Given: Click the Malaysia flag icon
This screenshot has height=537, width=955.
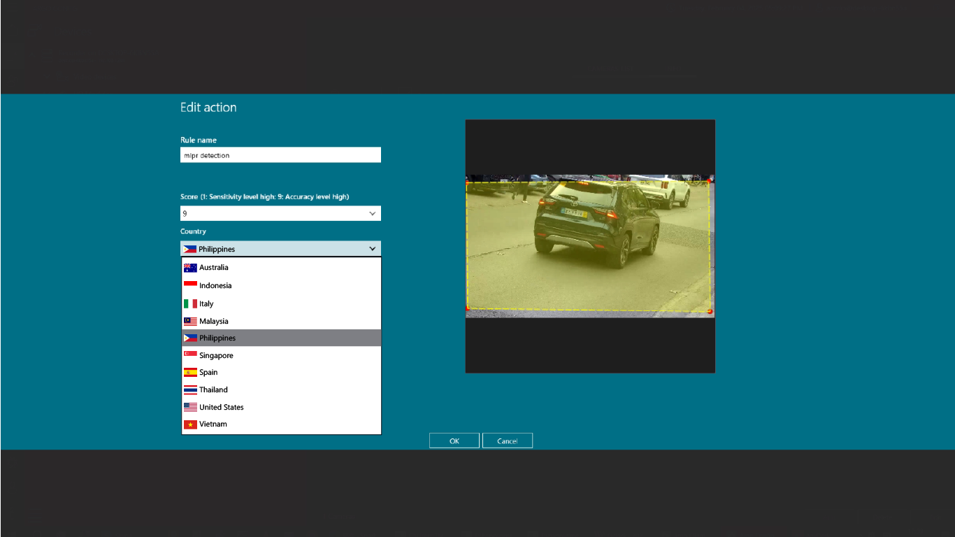Looking at the screenshot, I should coord(190,322).
